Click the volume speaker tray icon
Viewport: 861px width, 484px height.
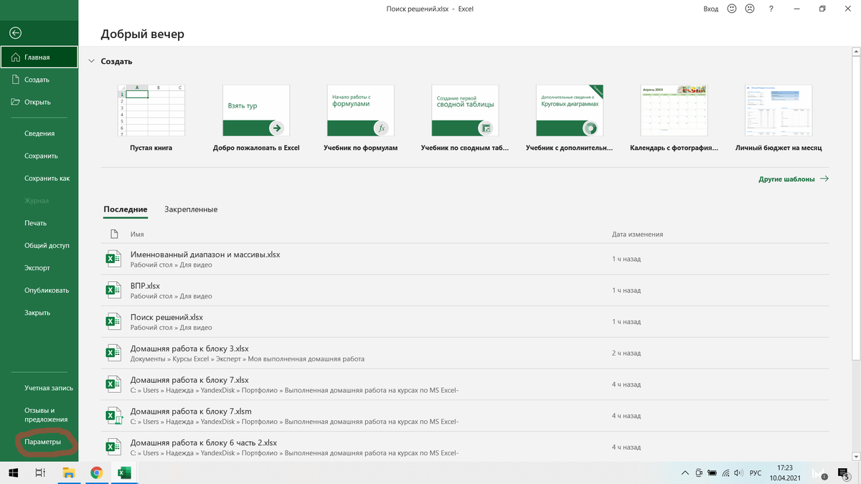click(x=738, y=473)
